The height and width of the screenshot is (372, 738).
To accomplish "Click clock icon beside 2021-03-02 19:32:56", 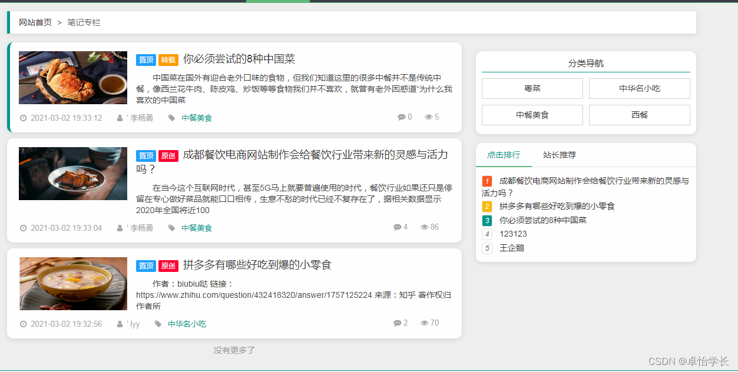I will coord(23,324).
